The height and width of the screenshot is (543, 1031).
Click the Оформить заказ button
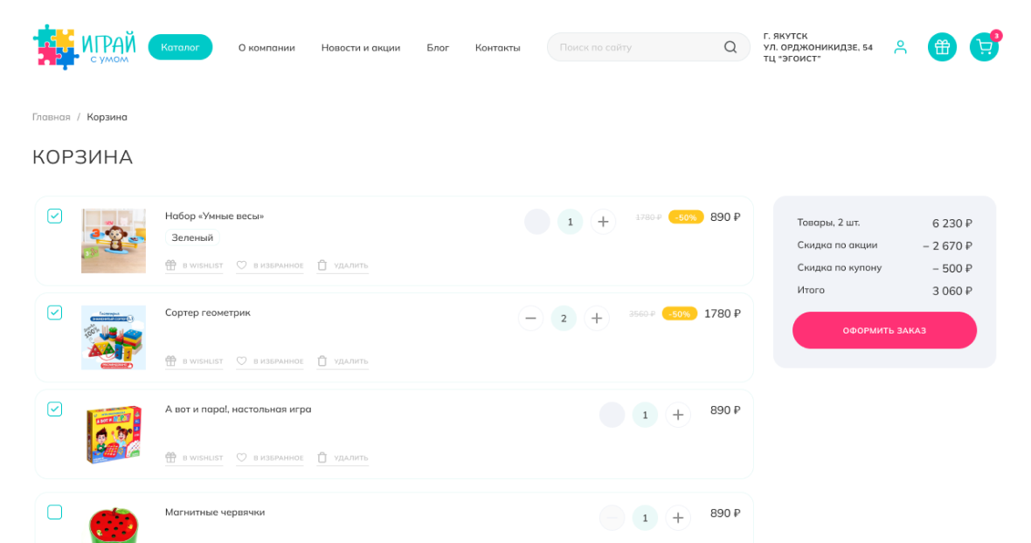(884, 330)
